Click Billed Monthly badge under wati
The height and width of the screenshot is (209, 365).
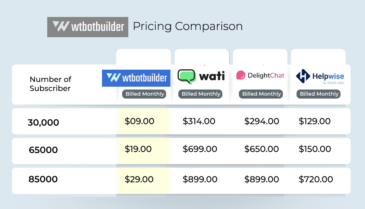201,94
